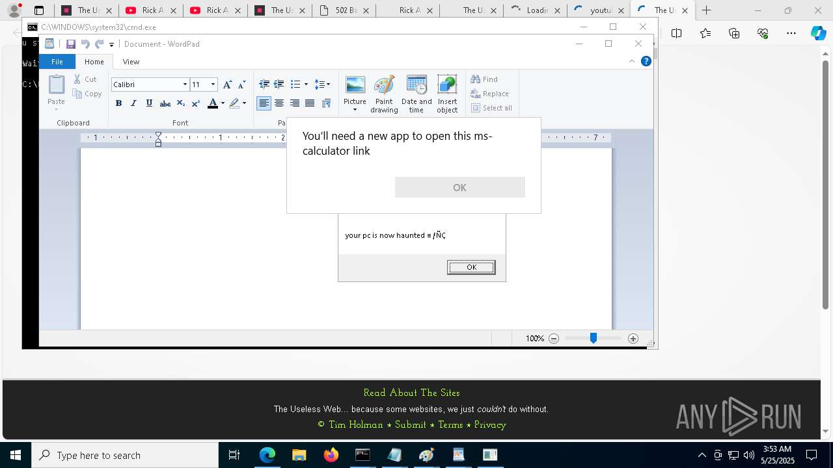This screenshot has height=468, width=833.
Task: Toggle Strikethrough formatting
Action: [165, 103]
